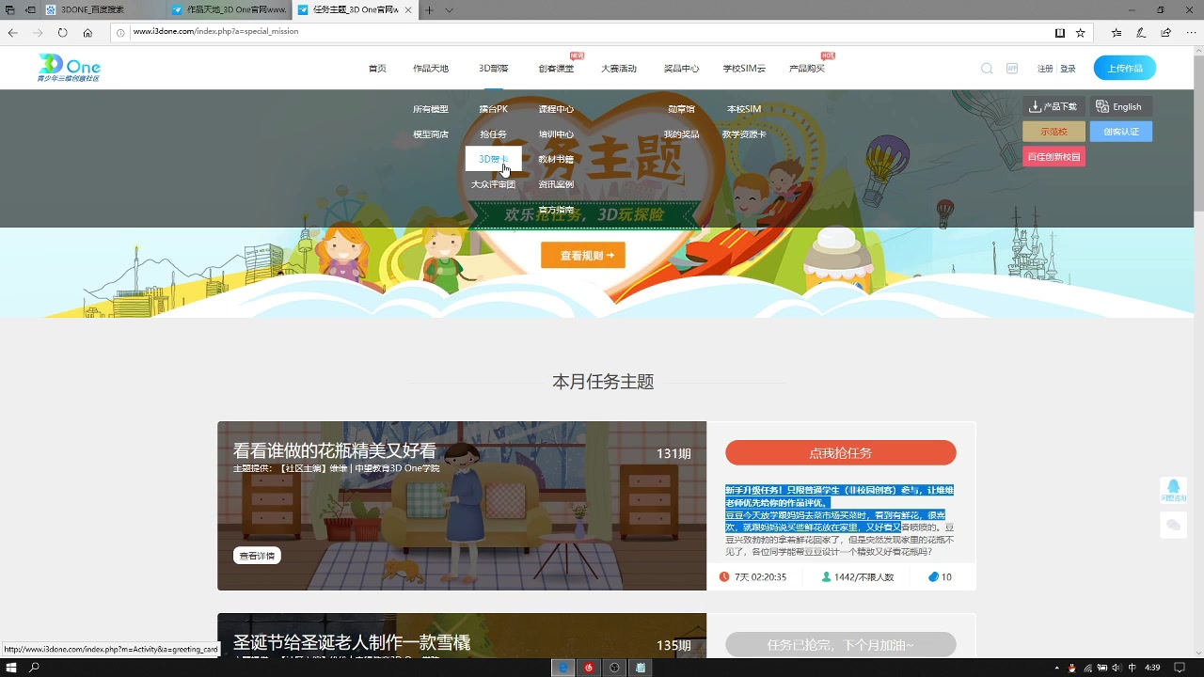Open 奖品中心 navigation menu

tap(681, 69)
